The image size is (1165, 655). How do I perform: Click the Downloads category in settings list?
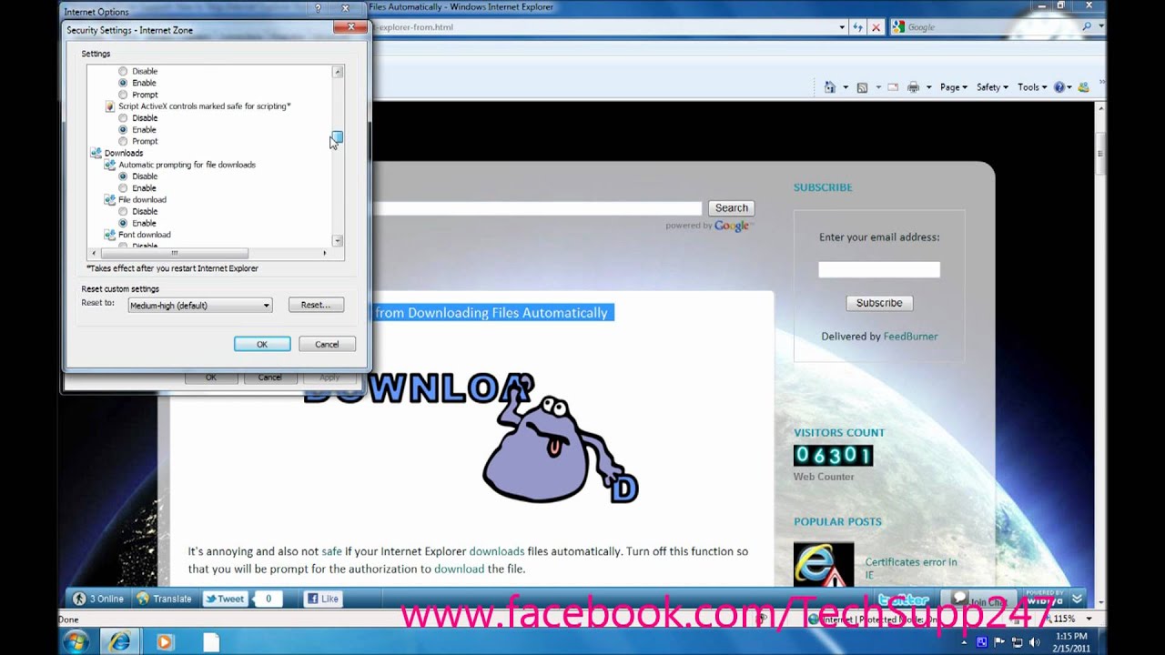pyautogui.click(x=124, y=153)
